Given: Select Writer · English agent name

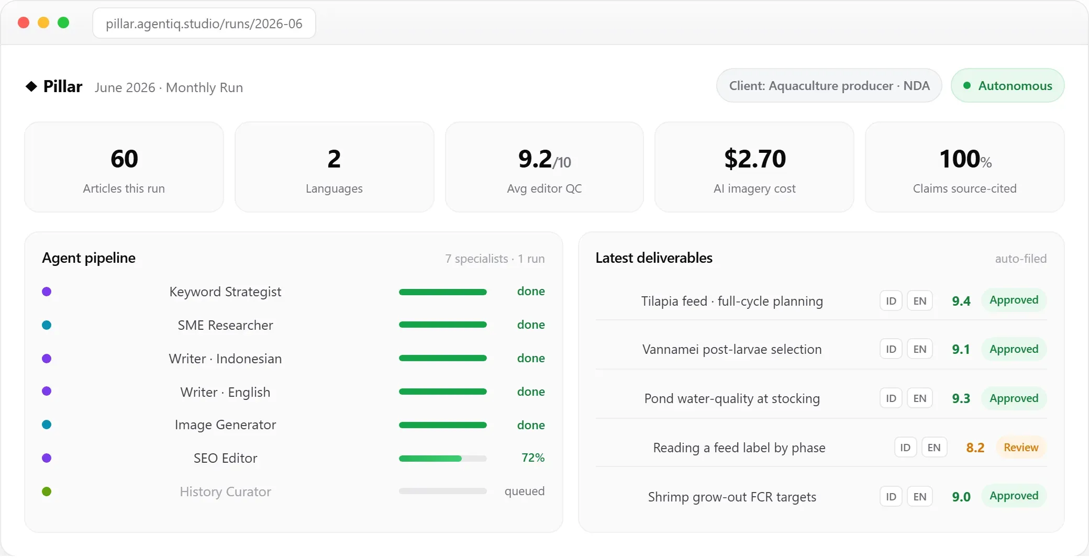Looking at the screenshot, I should (225, 392).
